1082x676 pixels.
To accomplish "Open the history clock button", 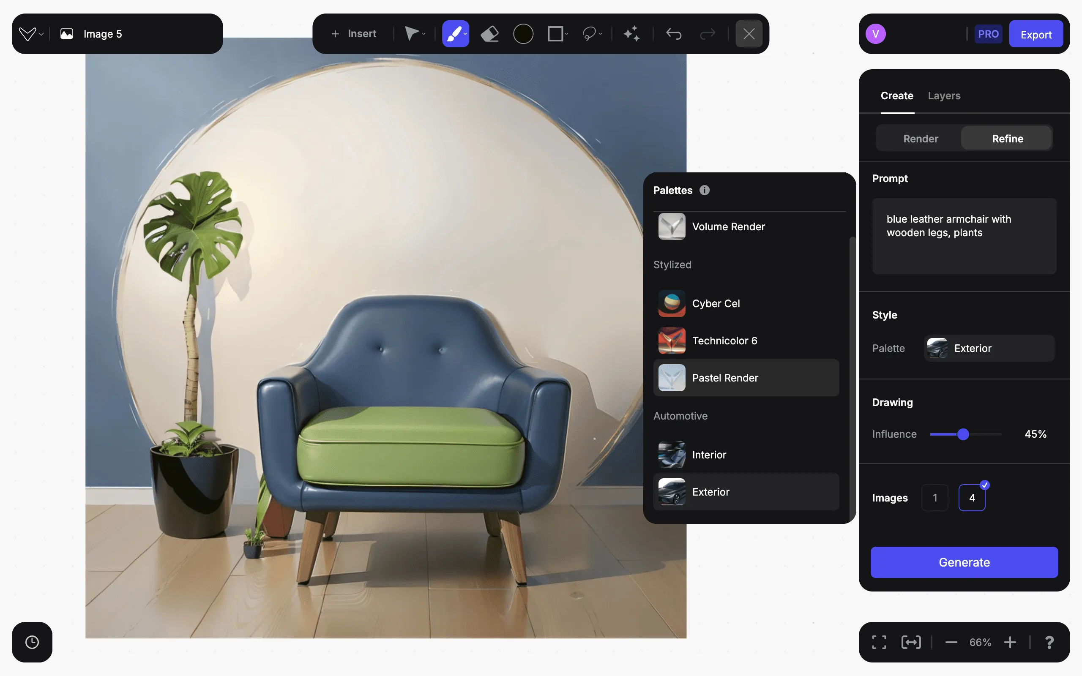I will pos(32,642).
